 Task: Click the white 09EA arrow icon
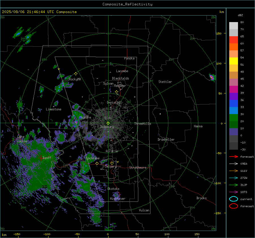(233, 164)
